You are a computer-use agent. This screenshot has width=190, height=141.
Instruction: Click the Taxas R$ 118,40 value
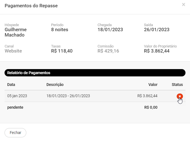click(x=62, y=51)
